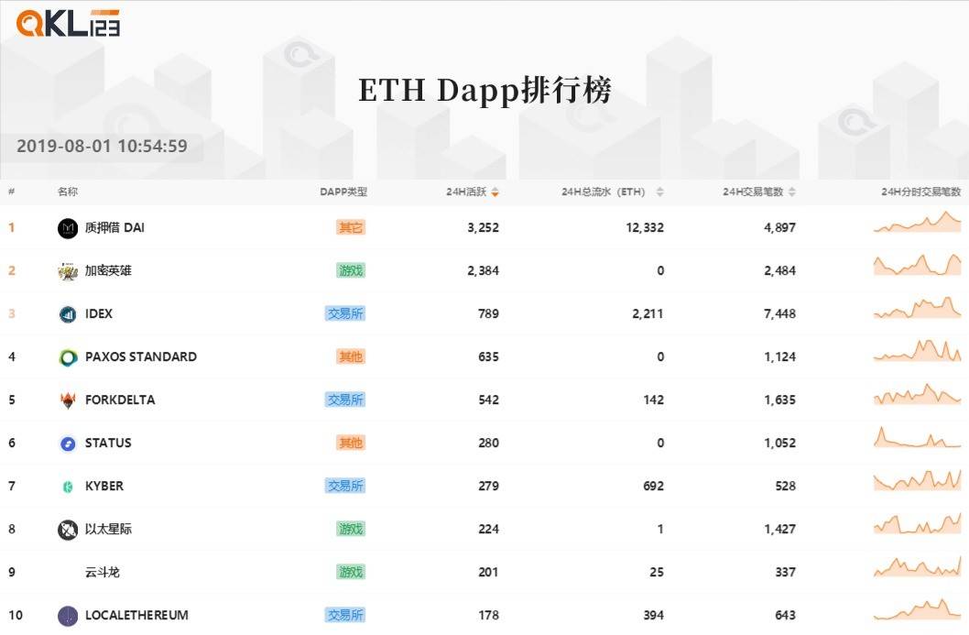View the 以太星际 sparkline chart
Image resolution: width=969 pixels, height=635 pixels.
tap(917, 523)
